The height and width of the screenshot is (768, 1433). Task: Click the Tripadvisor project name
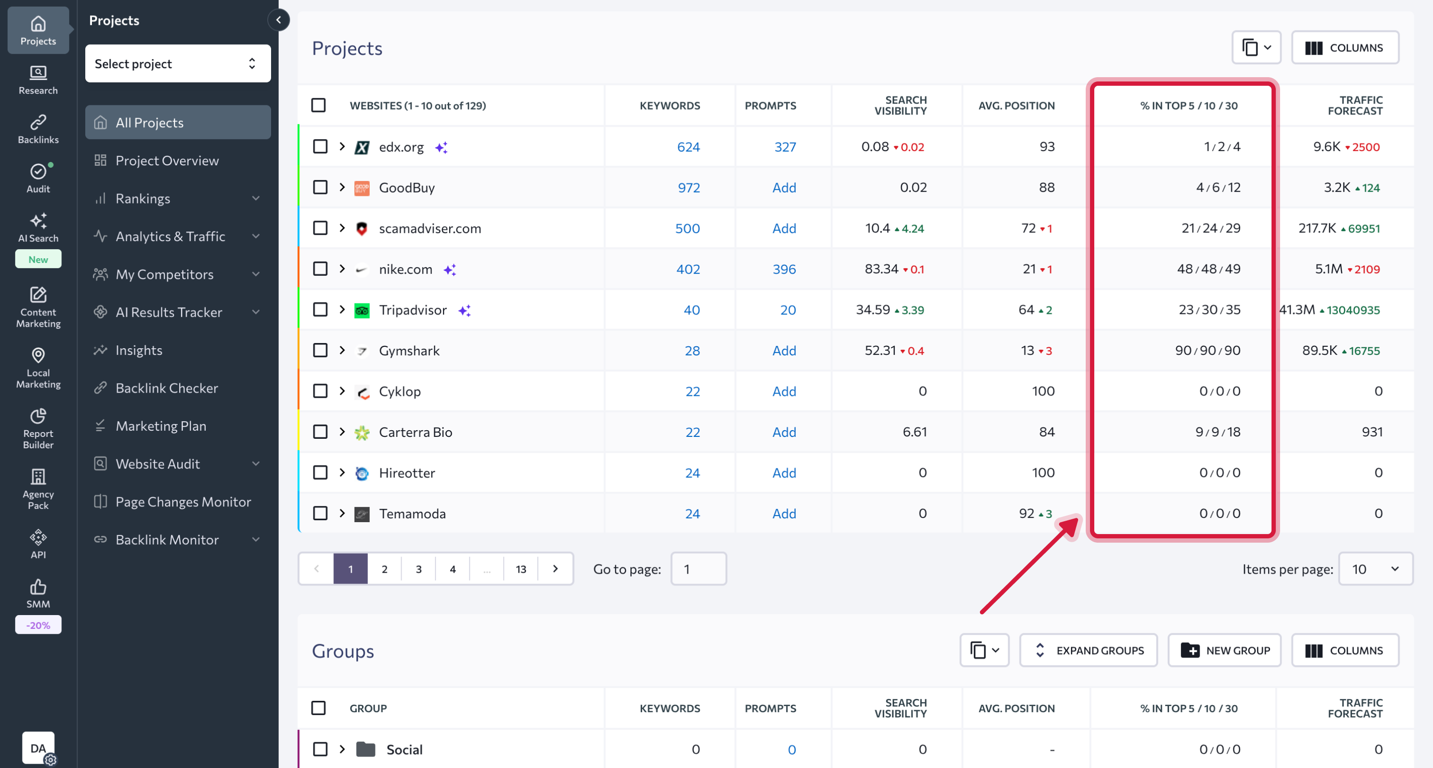413,310
